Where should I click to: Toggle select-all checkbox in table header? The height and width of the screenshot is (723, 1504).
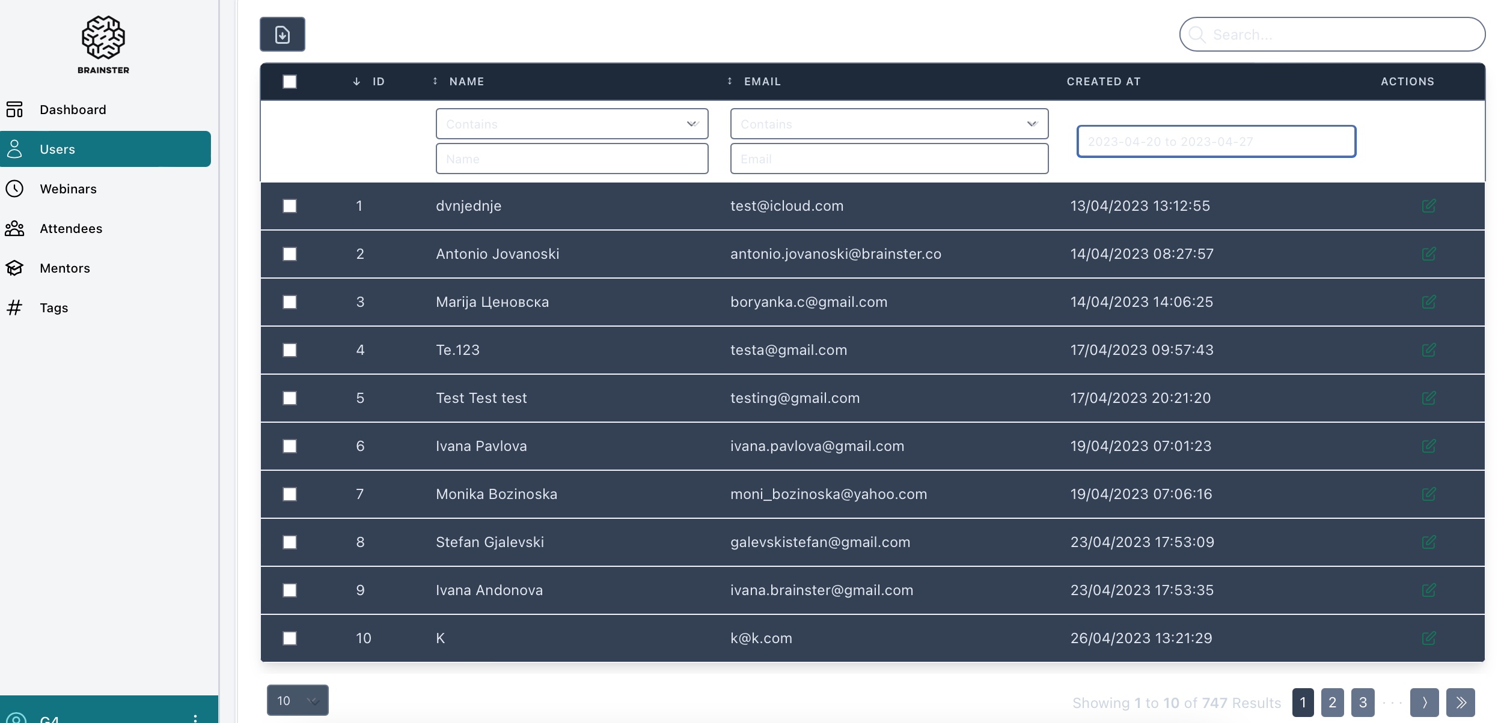(x=290, y=82)
